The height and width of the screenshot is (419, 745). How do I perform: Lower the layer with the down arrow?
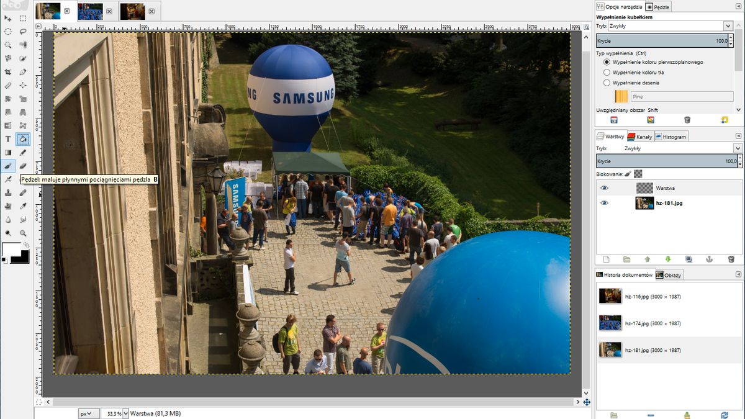click(668, 259)
